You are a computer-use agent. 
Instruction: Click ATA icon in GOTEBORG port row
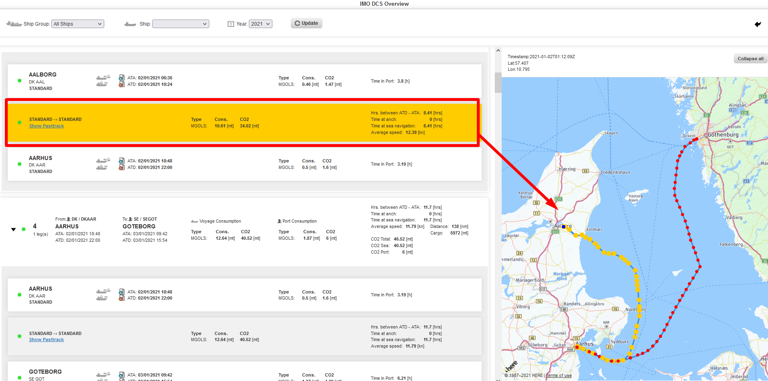pyautogui.click(x=121, y=375)
